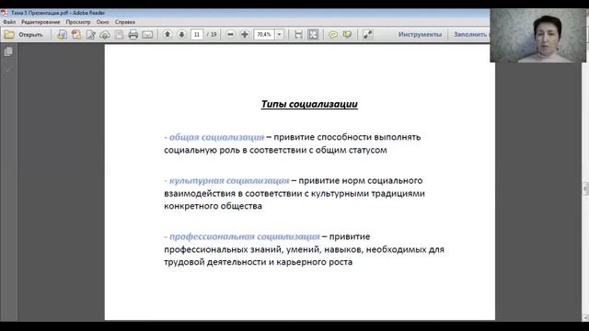The image size is (589, 331).
Task: Click the read mode expand icon
Action: tap(367, 35)
